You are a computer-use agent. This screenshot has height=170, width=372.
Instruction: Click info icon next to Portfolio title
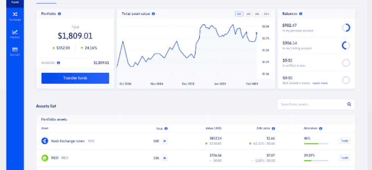(x=60, y=14)
